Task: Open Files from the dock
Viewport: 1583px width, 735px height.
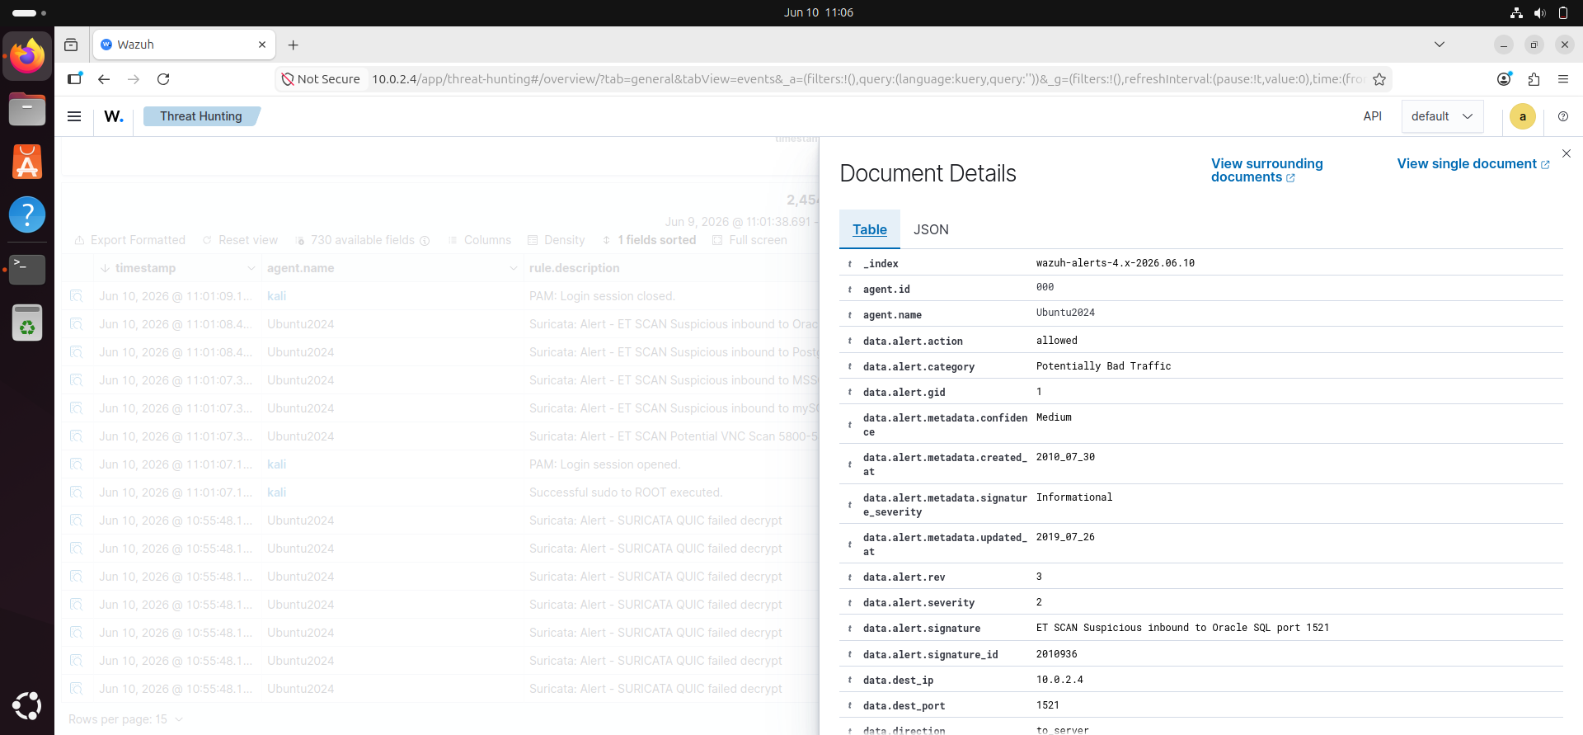Action: point(27,109)
